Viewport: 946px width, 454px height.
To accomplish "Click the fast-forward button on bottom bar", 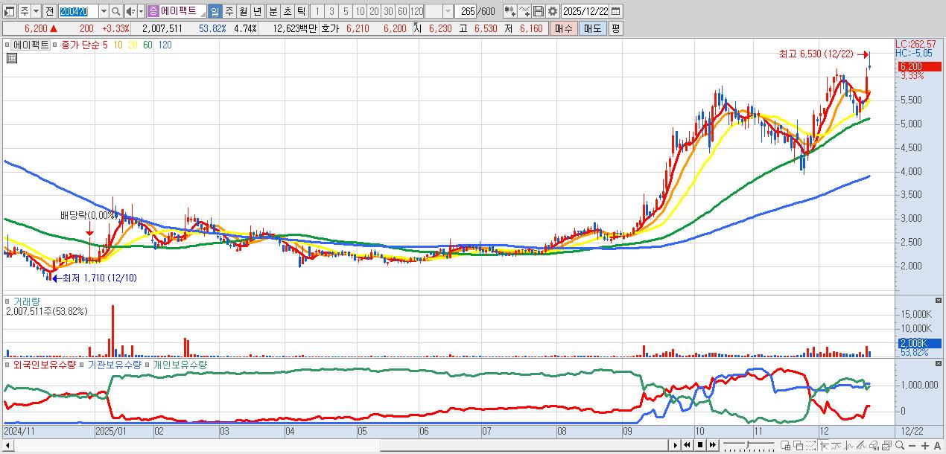I will [713, 445].
